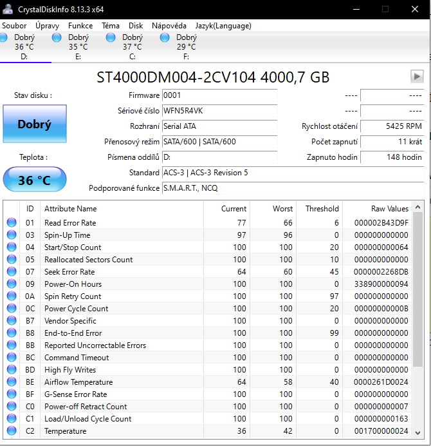Select disk E: tab at 35 °C
Screen dimensions: 431x446
[78, 46]
